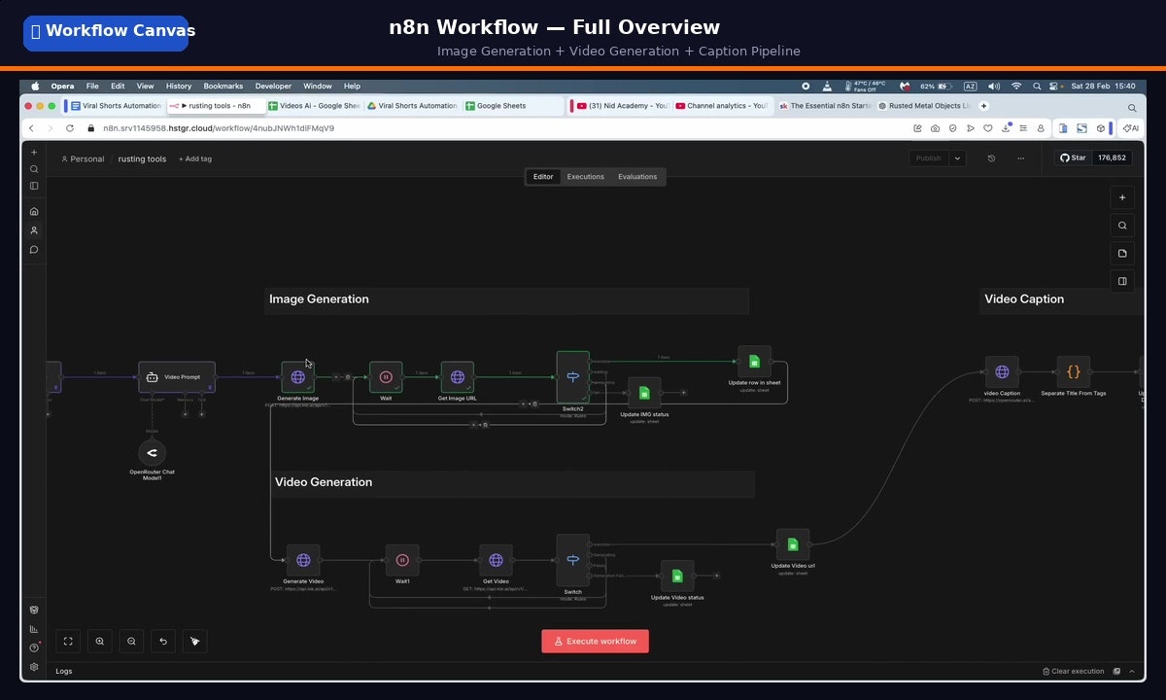Zoom in on the canvas
This screenshot has height=700, width=1166.
[x=100, y=641]
